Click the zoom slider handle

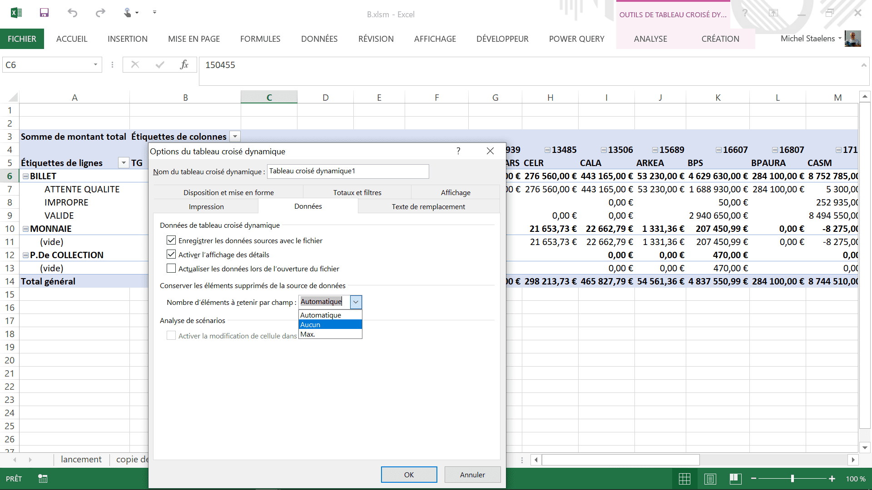(x=792, y=479)
